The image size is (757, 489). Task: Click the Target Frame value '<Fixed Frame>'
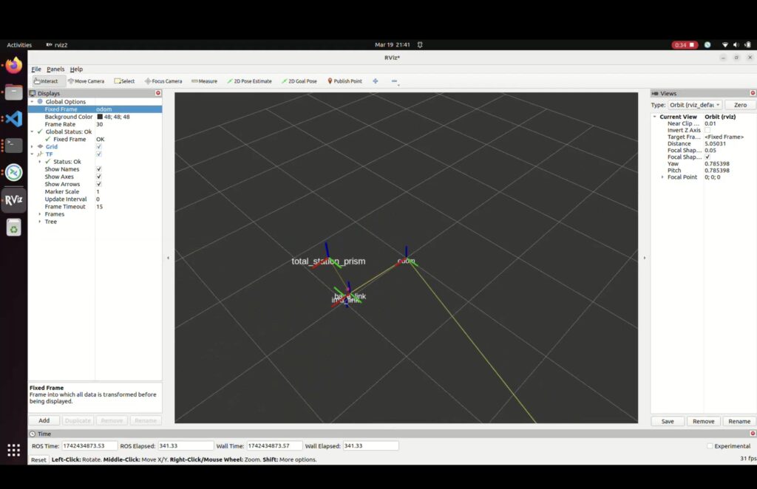[724, 137]
